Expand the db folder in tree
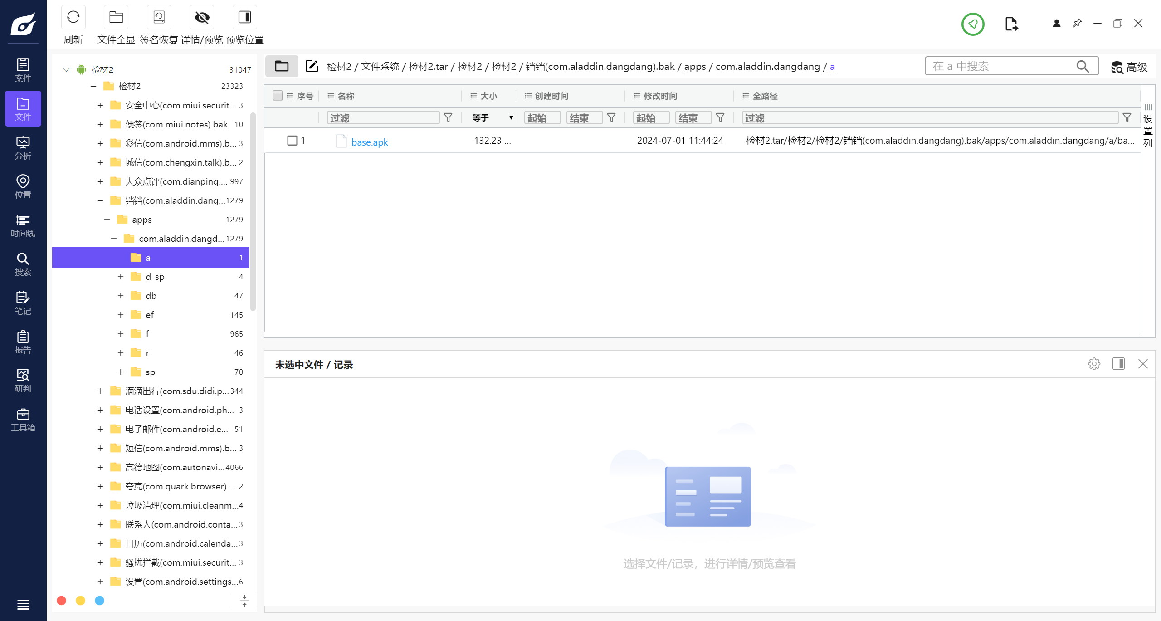 (x=121, y=296)
